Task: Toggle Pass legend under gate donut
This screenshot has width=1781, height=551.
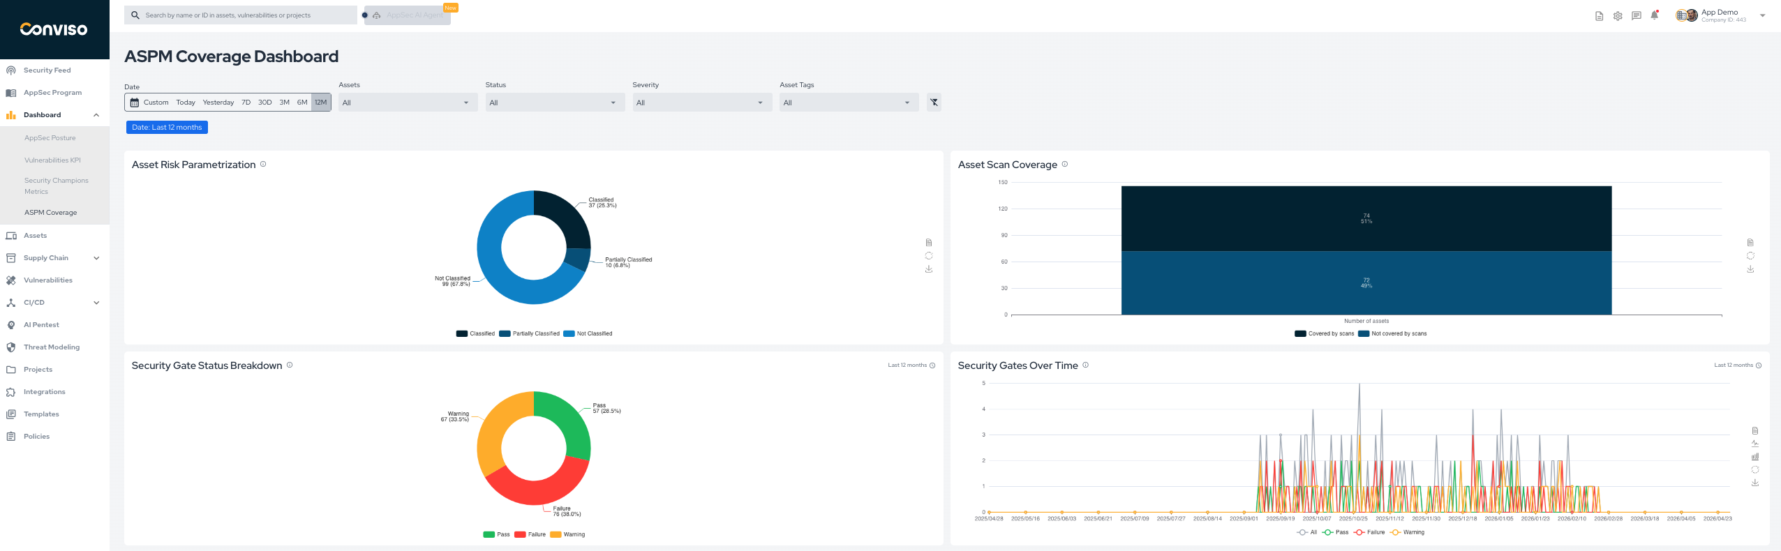Action: [x=496, y=534]
